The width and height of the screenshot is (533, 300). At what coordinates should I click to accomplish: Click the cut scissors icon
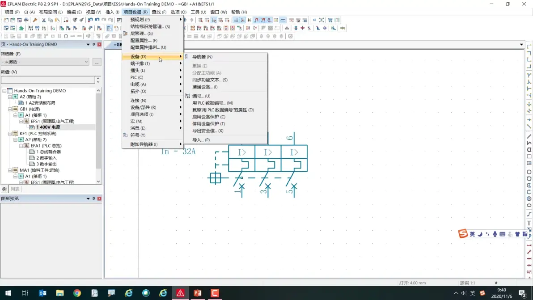tap(43, 20)
